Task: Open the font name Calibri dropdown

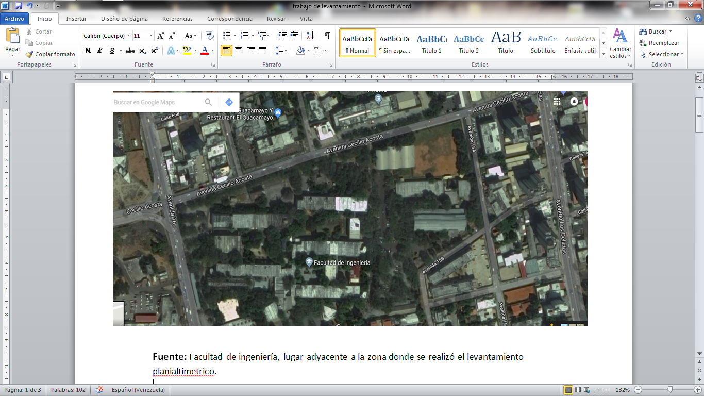Action: click(x=129, y=36)
